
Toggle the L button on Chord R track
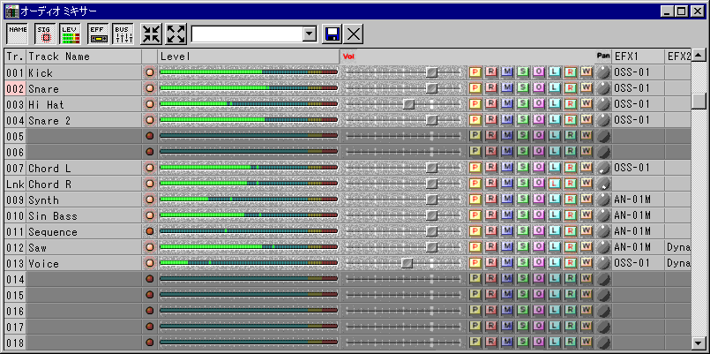[x=554, y=184]
